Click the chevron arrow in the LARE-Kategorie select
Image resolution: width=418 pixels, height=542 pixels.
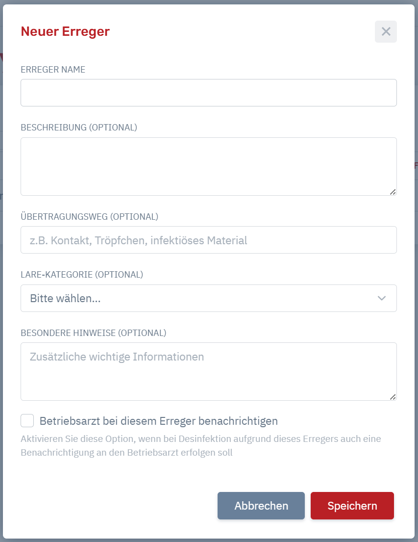click(x=381, y=298)
